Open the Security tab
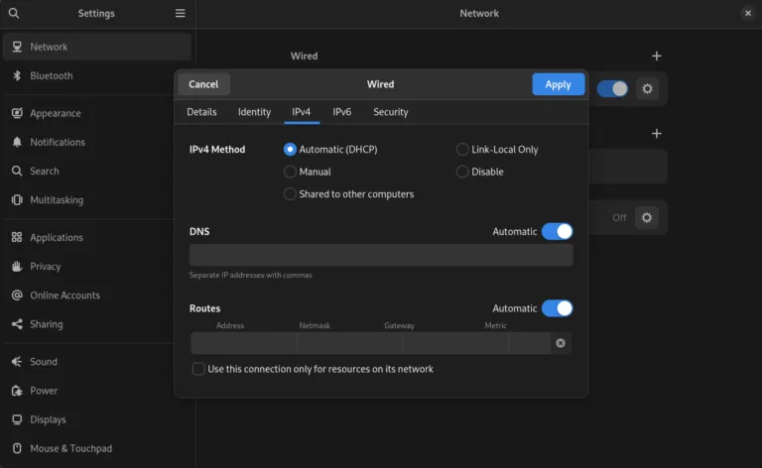 (391, 112)
